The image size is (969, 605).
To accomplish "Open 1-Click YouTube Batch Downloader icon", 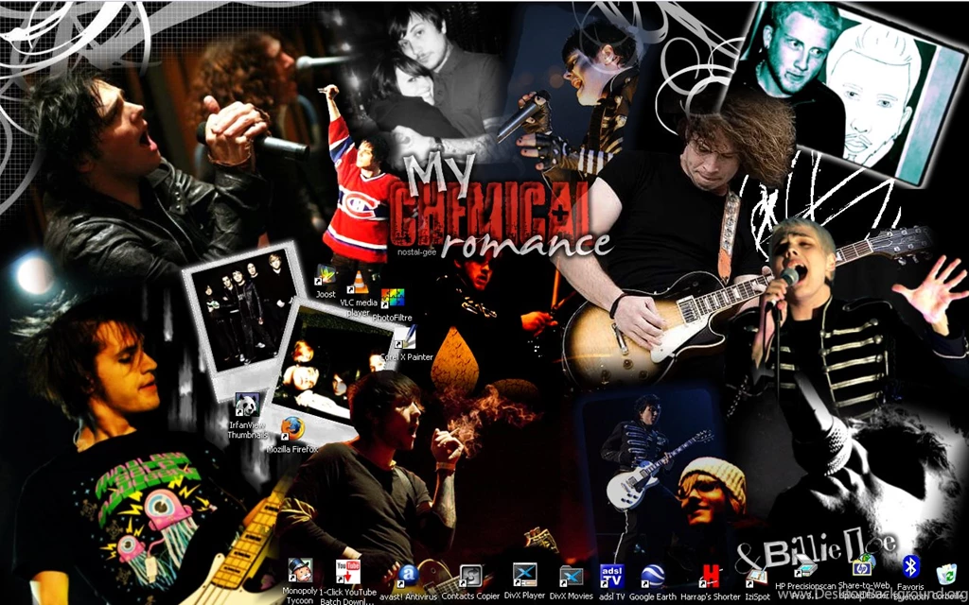I will (348, 572).
